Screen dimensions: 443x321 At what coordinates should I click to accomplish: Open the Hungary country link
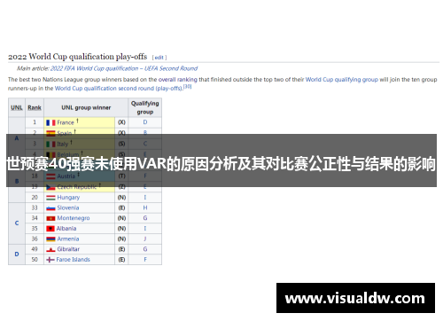pos(68,198)
